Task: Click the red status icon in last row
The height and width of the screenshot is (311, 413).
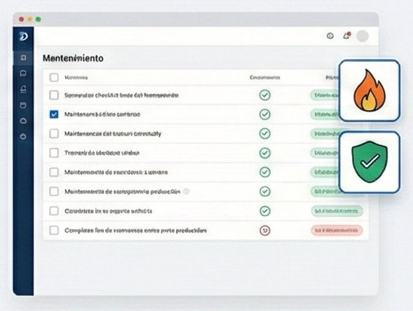Action: (265, 230)
